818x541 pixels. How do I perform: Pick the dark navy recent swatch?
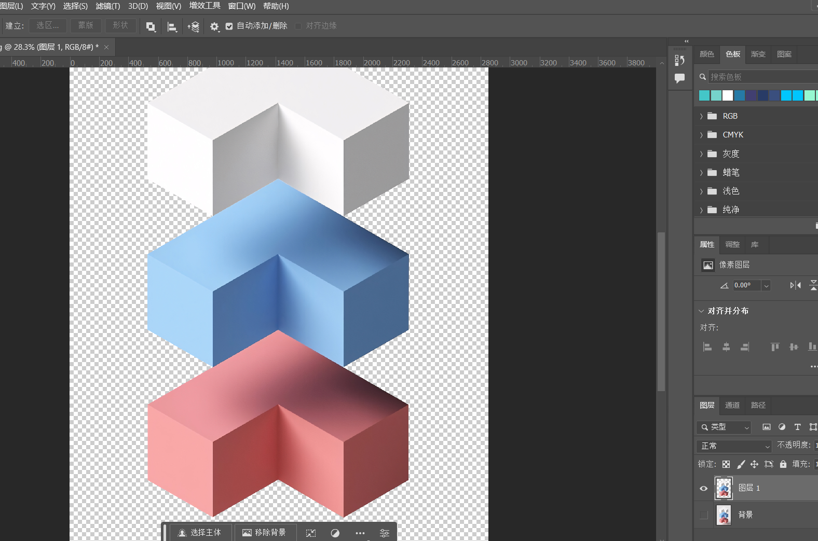coord(763,95)
